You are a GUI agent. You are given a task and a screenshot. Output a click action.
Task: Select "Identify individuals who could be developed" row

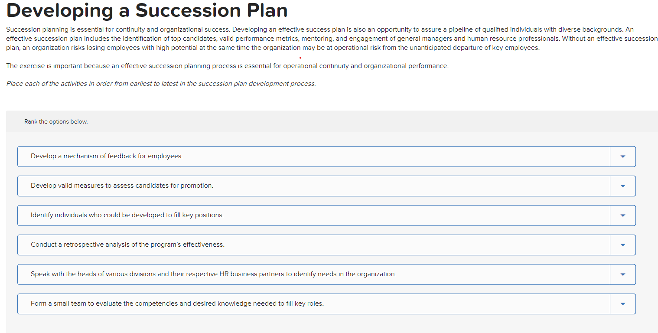point(303,215)
